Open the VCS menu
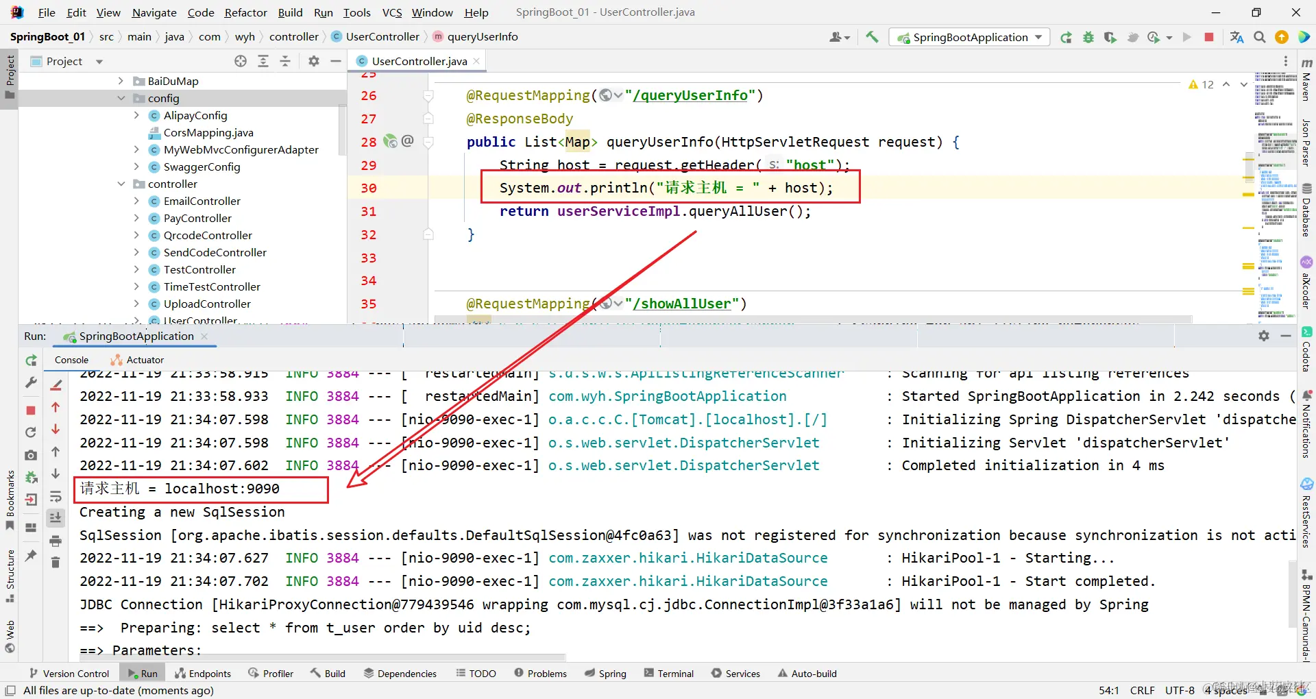Screen dimensions: 1316x699 pyautogui.click(x=392, y=12)
